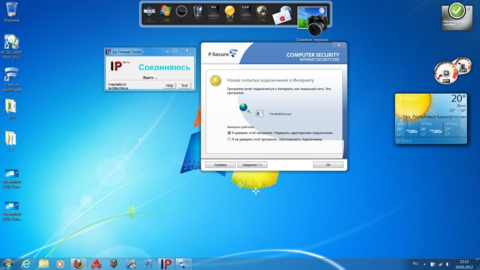This screenshot has height=270, width=480.
Task: Open the Recycle Bin (Корзина) desktop icon
Action: click(x=11, y=11)
